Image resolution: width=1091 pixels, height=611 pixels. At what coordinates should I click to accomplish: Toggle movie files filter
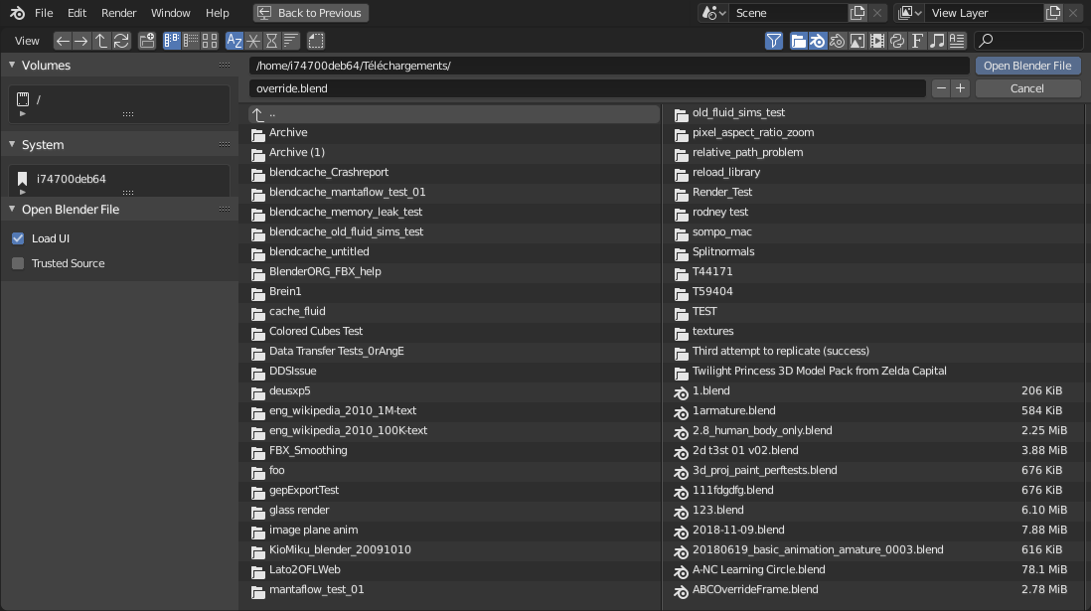coord(877,41)
